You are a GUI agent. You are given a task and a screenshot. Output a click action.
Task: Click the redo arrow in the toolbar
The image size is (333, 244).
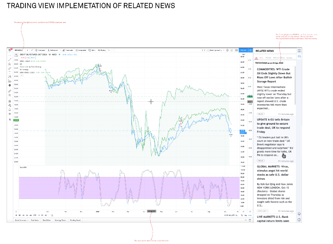[112, 50]
